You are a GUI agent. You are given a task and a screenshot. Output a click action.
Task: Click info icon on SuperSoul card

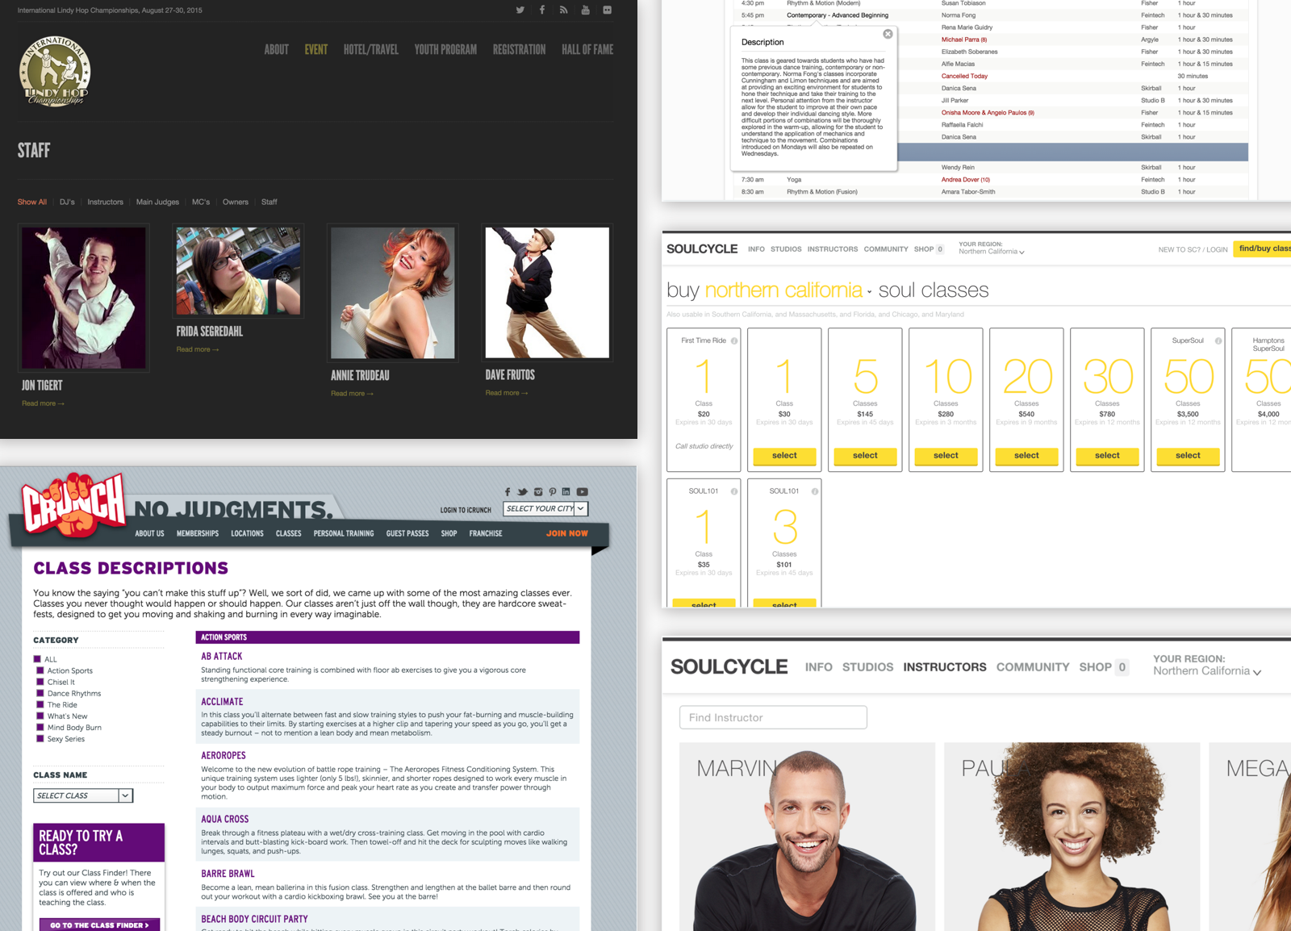(x=1218, y=340)
